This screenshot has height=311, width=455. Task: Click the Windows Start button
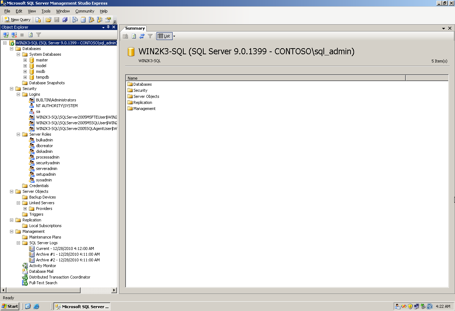click(10, 306)
